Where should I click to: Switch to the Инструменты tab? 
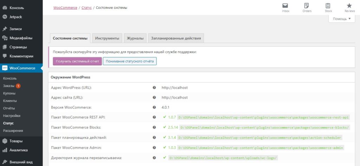pos(107,38)
